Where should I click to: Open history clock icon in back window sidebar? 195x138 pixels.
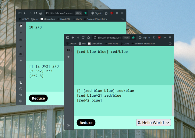[x=21, y=89]
